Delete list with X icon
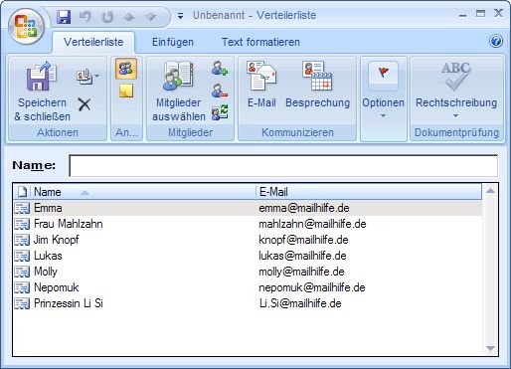 pos(85,104)
